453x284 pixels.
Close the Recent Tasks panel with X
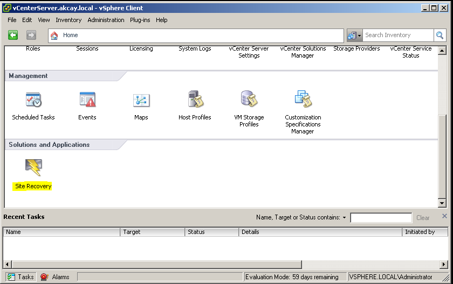[444, 216]
